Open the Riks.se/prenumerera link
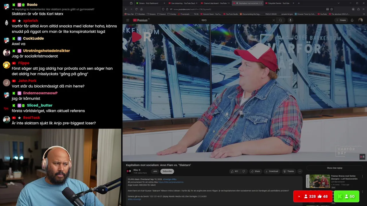Viewport: 367px width, 206px height. pos(171,182)
